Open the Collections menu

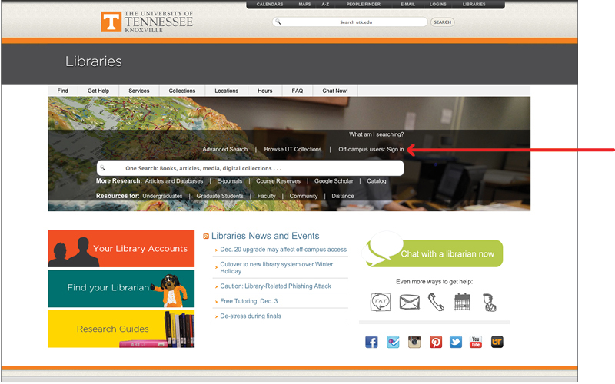click(x=182, y=91)
